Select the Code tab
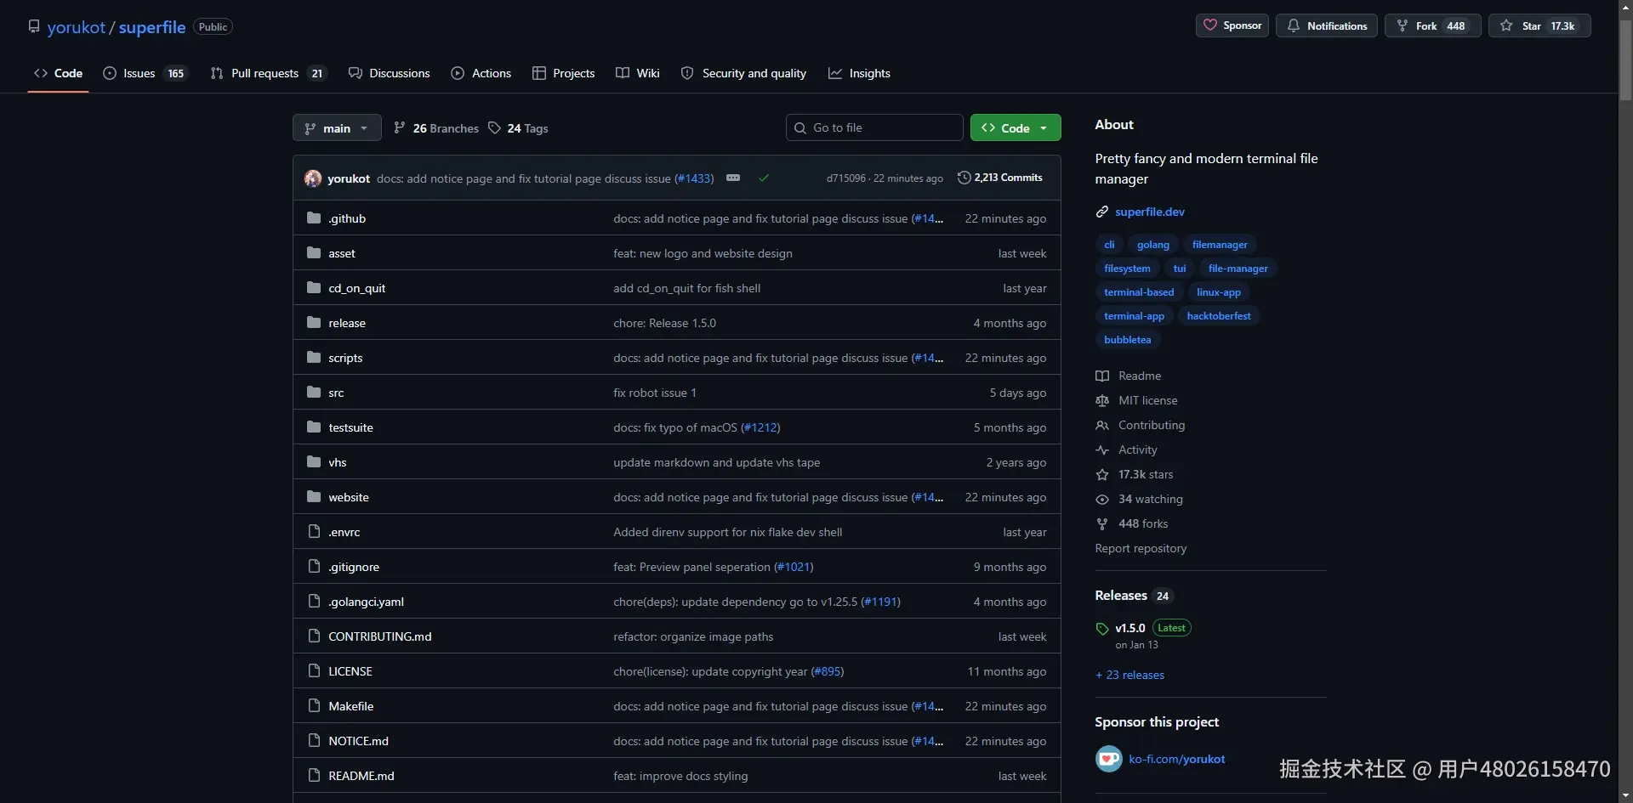This screenshot has height=803, width=1633. [x=58, y=73]
